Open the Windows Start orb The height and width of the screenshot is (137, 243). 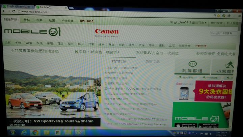click(12, 133)
